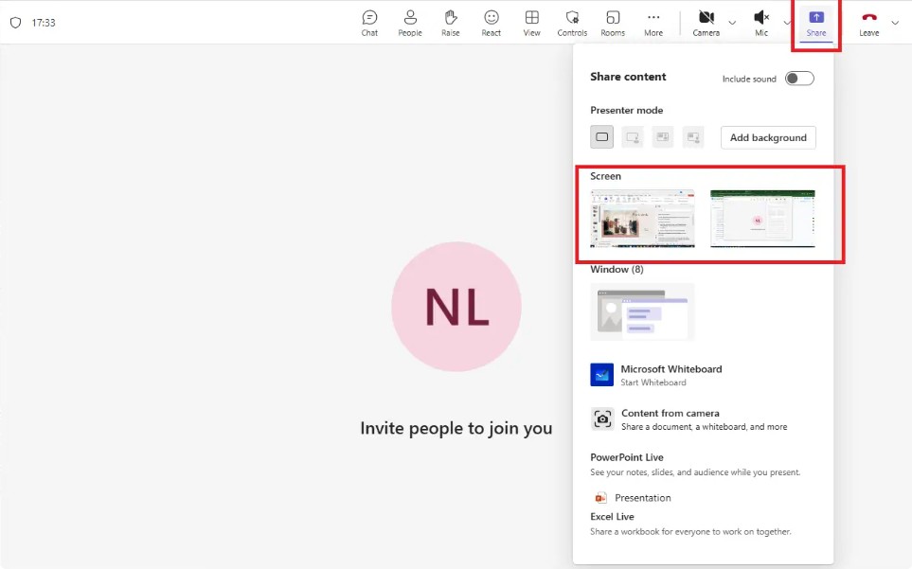Expand the Leave options dropdown arrow
Screen dimensions: 912x569
point(895,23)
